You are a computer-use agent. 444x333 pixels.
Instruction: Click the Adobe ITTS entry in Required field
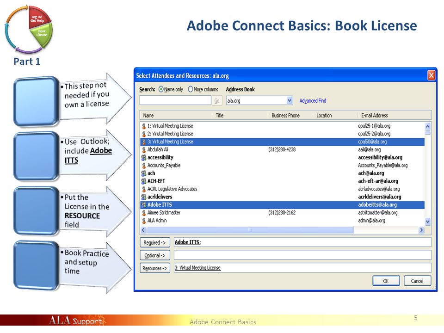[187, 242]
